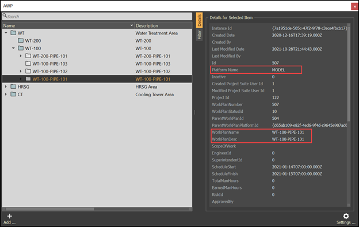Click the ApprovedBy property label
Viewport: 359px width, 227px height.
(223, 202)
